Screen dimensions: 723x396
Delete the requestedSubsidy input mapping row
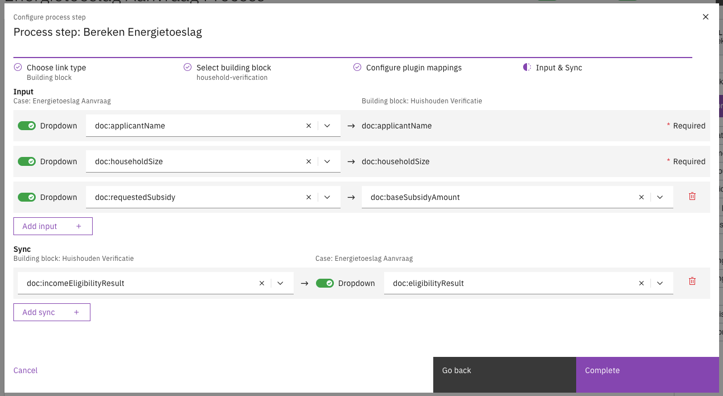[x=692, y=197]
